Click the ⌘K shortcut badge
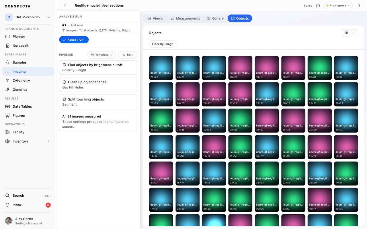This screenshot has height=229, width=367. pyautogui.click(x=47, y=196)
